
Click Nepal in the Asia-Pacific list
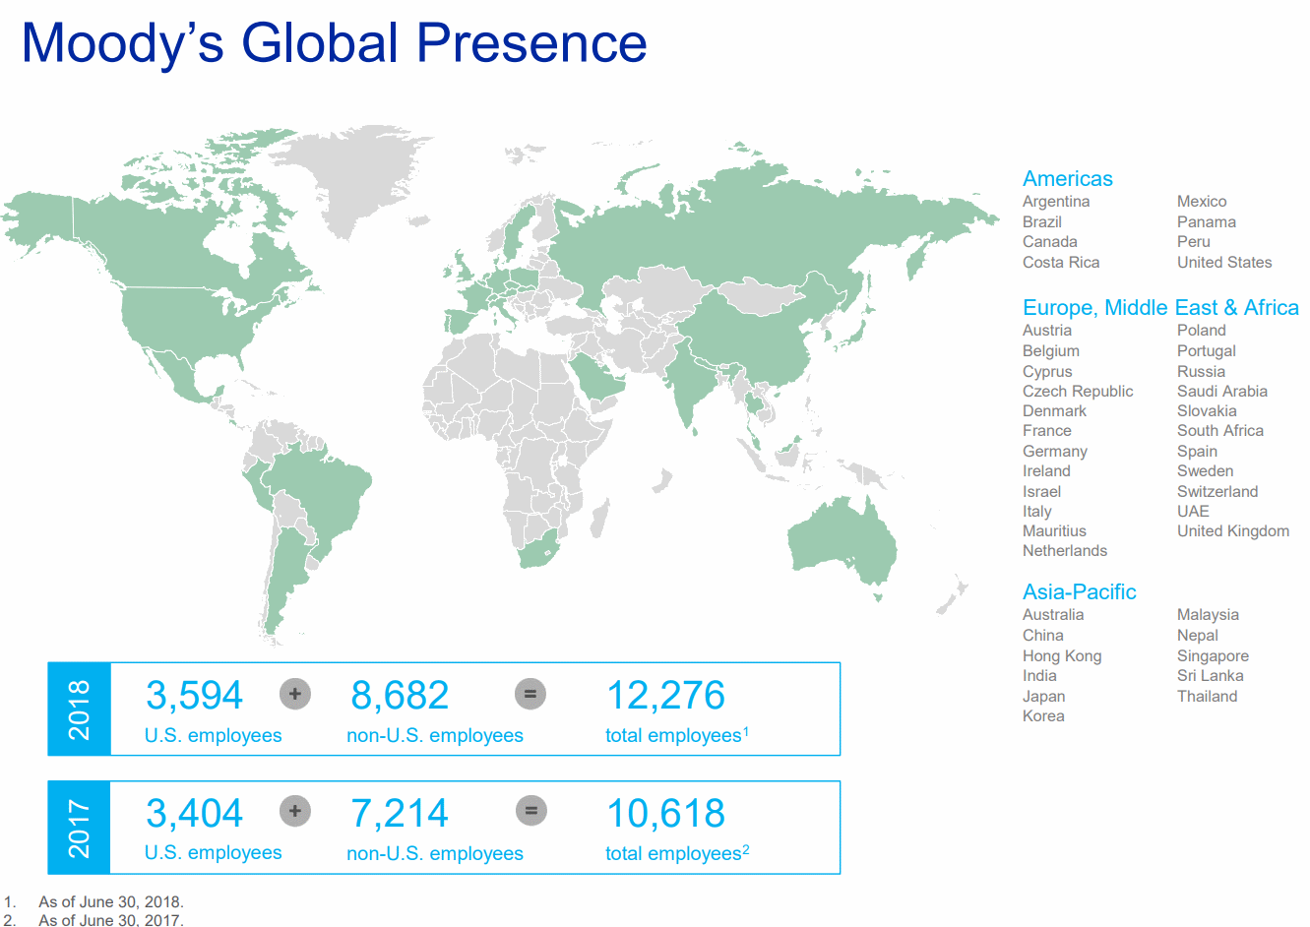click(x=1198, y=636)
